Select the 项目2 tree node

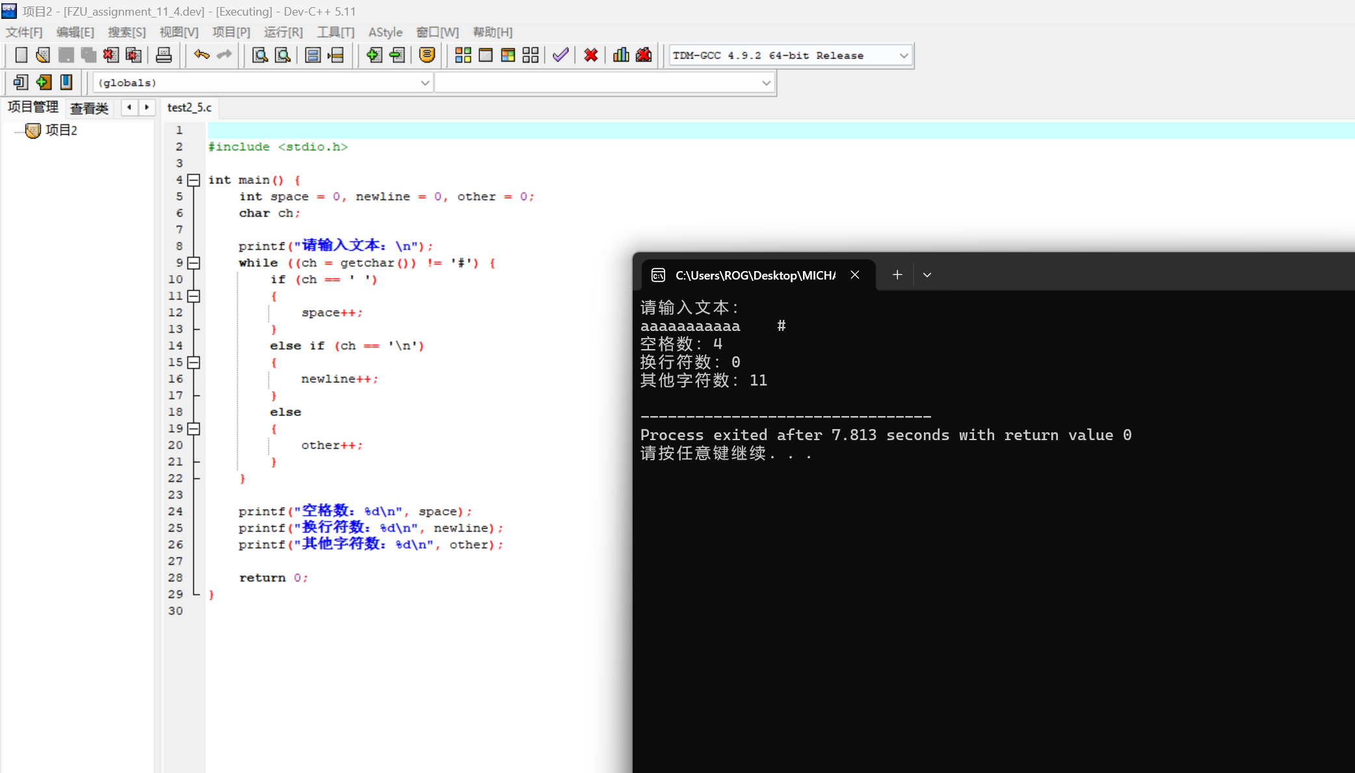61,131
